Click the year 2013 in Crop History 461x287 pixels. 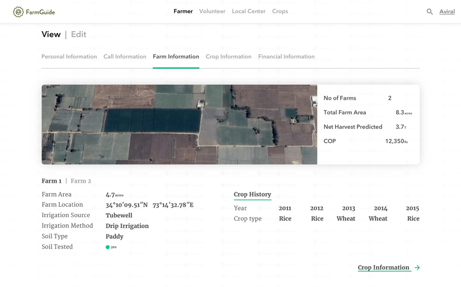tap(348, 208)
